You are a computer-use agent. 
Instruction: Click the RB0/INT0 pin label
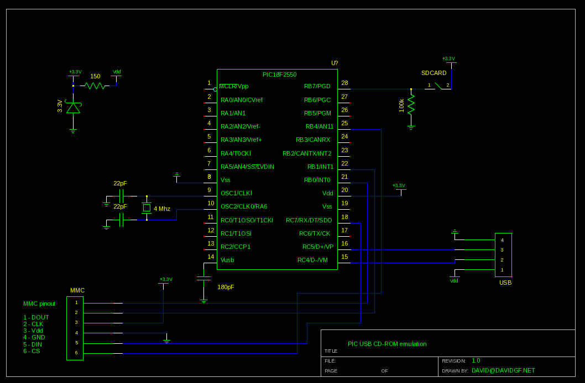317,180
